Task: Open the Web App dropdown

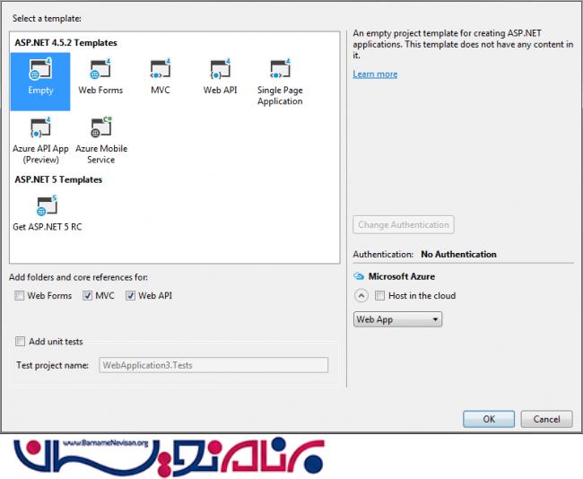Action: pyautogui.click(x=397, y=319)
